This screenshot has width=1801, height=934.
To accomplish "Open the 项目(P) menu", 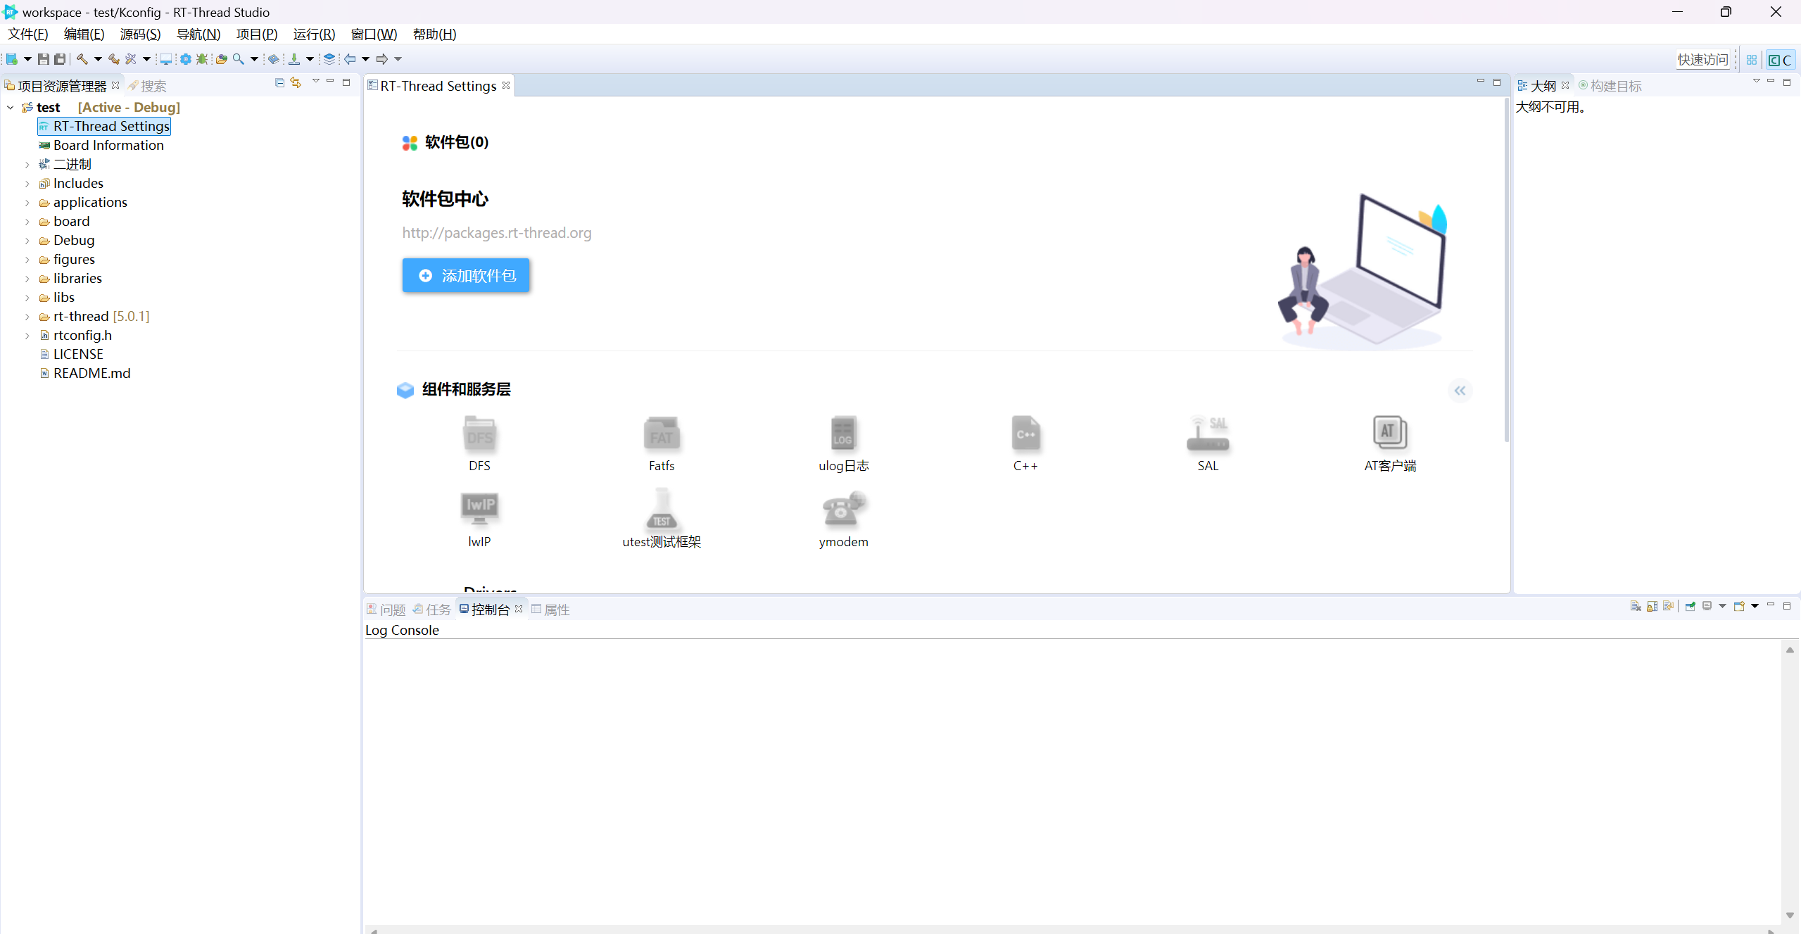I will (257, 34).
